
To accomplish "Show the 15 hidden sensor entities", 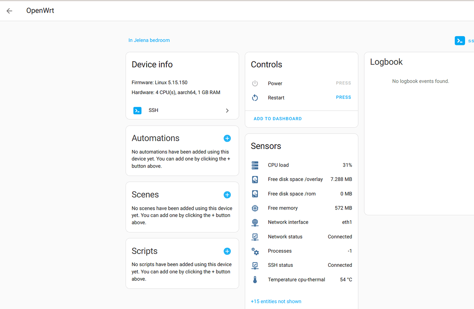I will (x=276, y=301).
